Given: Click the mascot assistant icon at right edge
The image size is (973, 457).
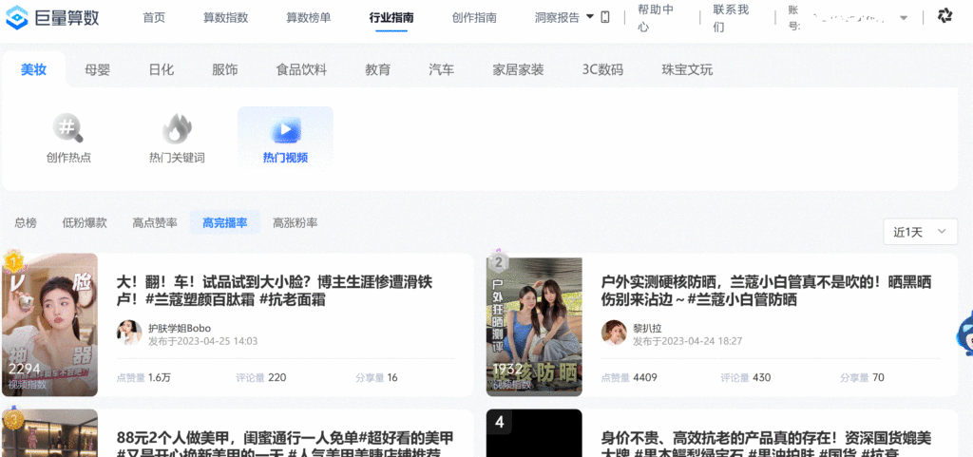Looking at the screenshot, I should coord(965,334).
